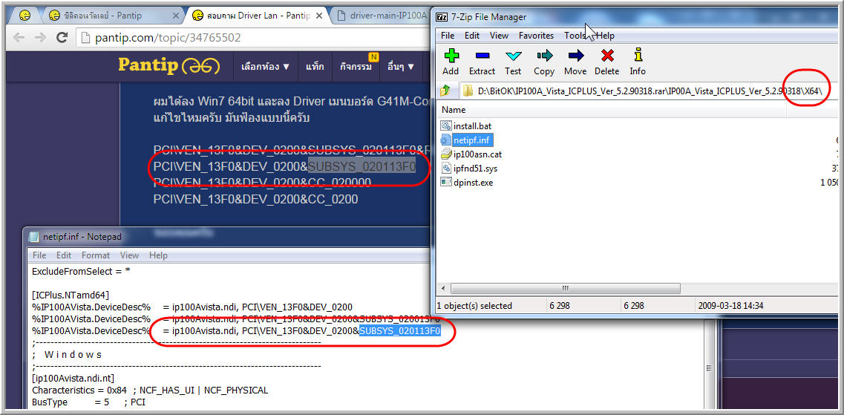Screen dimensions: 844x415
Task: Open 7-Zip Edit menu
Action: coord(472,36)
